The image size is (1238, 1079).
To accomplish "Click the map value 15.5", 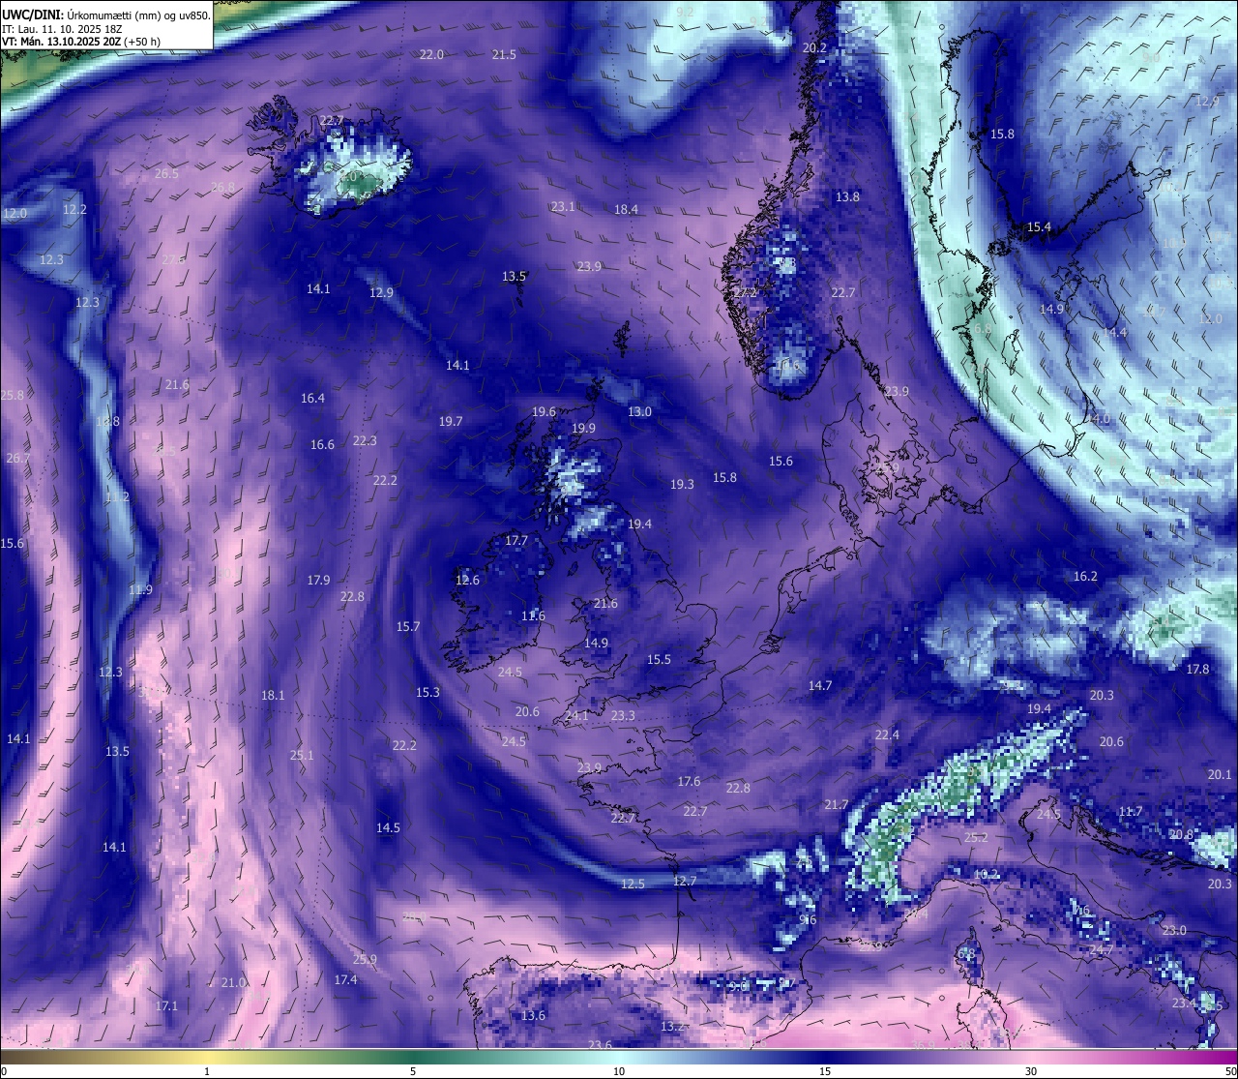I will 659,660.
